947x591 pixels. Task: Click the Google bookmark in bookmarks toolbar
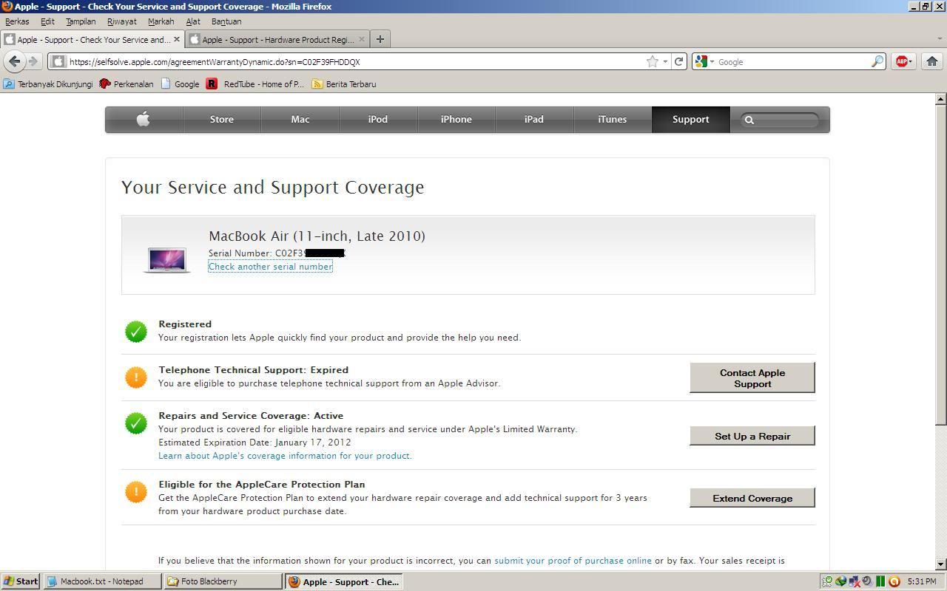(180, 84)
